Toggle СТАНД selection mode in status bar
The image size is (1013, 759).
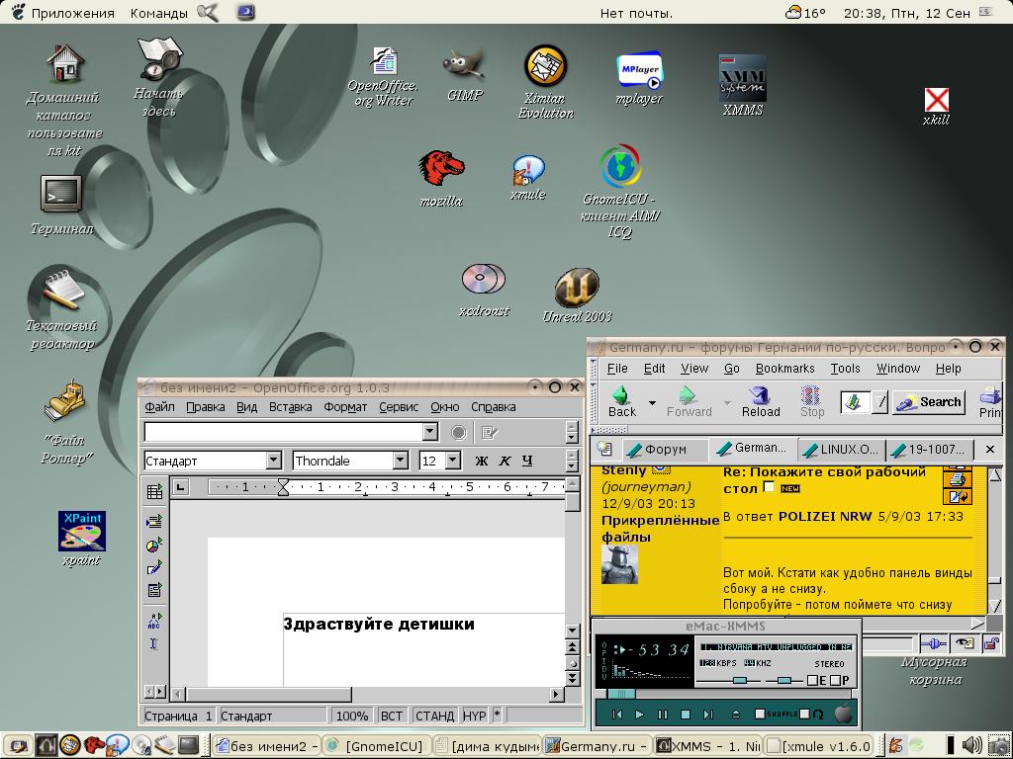434,716
